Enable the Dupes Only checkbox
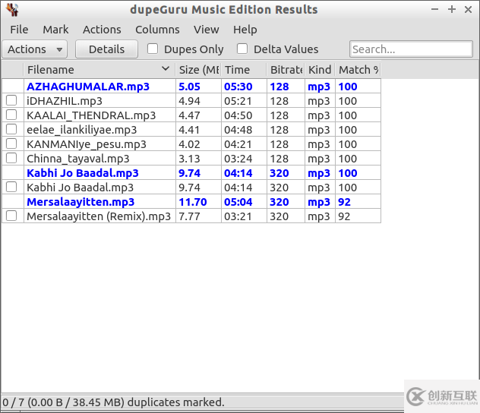The height and width of the screenshot is (413, 480). (x=153, y=49)
